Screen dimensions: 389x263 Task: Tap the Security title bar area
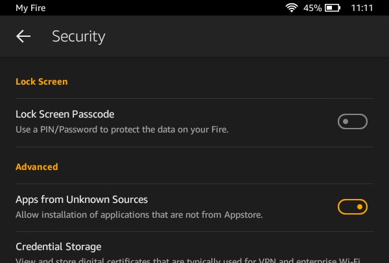click(x=194, y=36)
